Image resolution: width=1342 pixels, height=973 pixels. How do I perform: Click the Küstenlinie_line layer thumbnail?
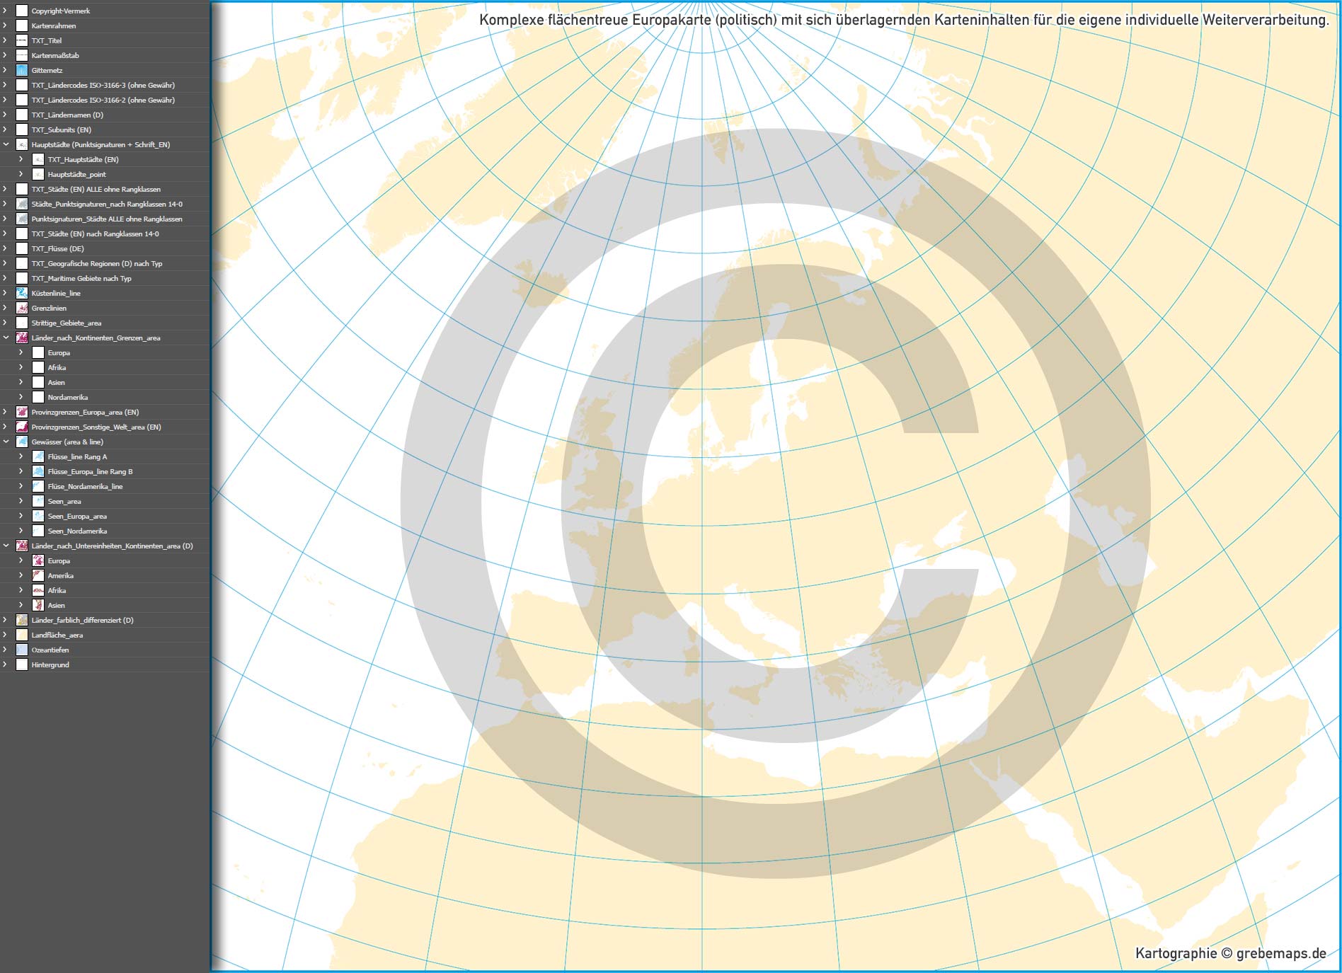pyautogui.click(x=22, y=293)
